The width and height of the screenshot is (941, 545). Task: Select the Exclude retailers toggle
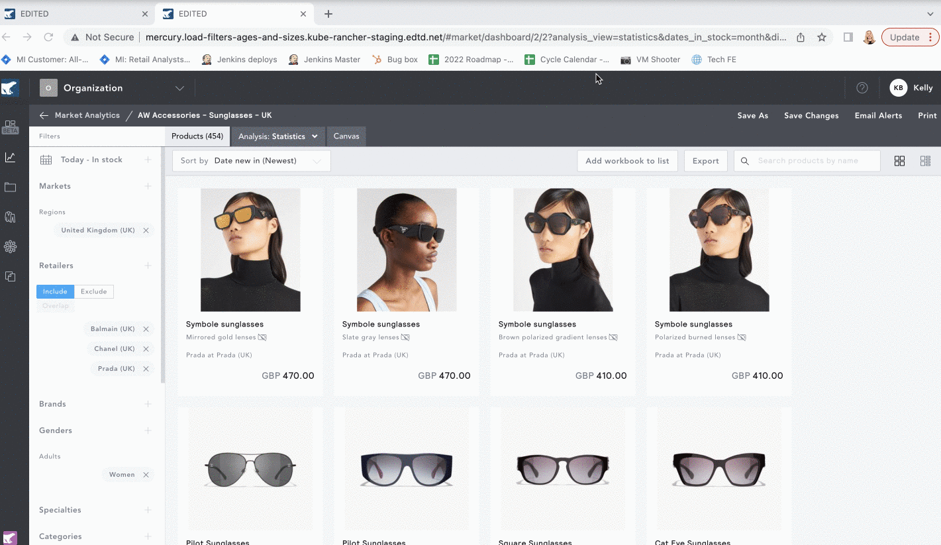(x=94, y=291)
